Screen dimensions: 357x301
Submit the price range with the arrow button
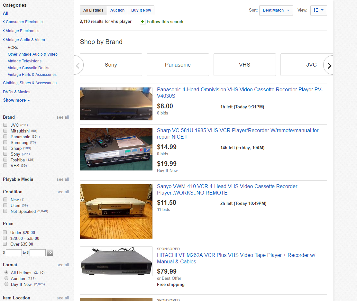pos(50,252)
